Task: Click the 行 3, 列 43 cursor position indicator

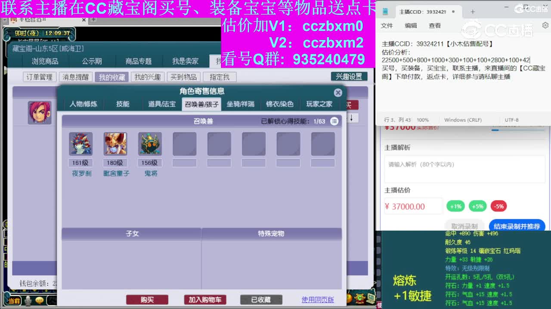Action: tap(397, 120)
